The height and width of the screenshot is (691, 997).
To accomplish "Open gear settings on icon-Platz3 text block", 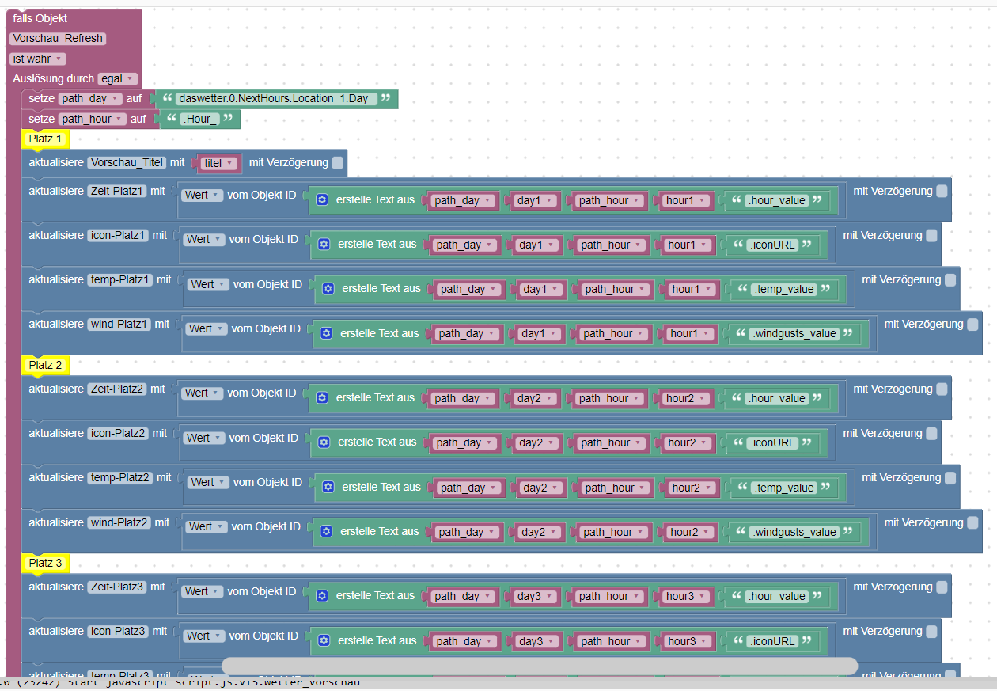I will (x=324, y=640).
